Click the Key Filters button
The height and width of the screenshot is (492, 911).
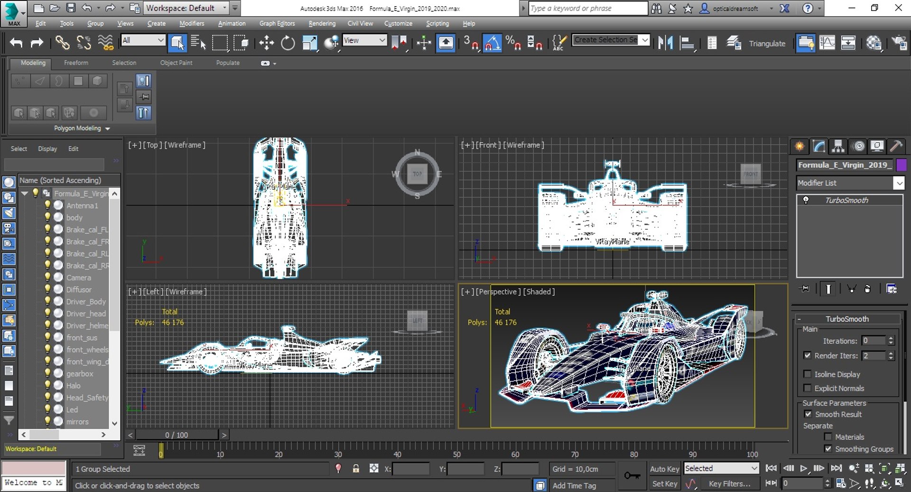point(730,483)
